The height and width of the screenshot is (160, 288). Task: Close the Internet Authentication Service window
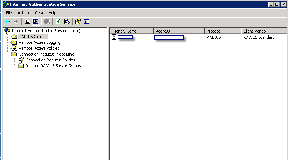(x=283, y=4)
